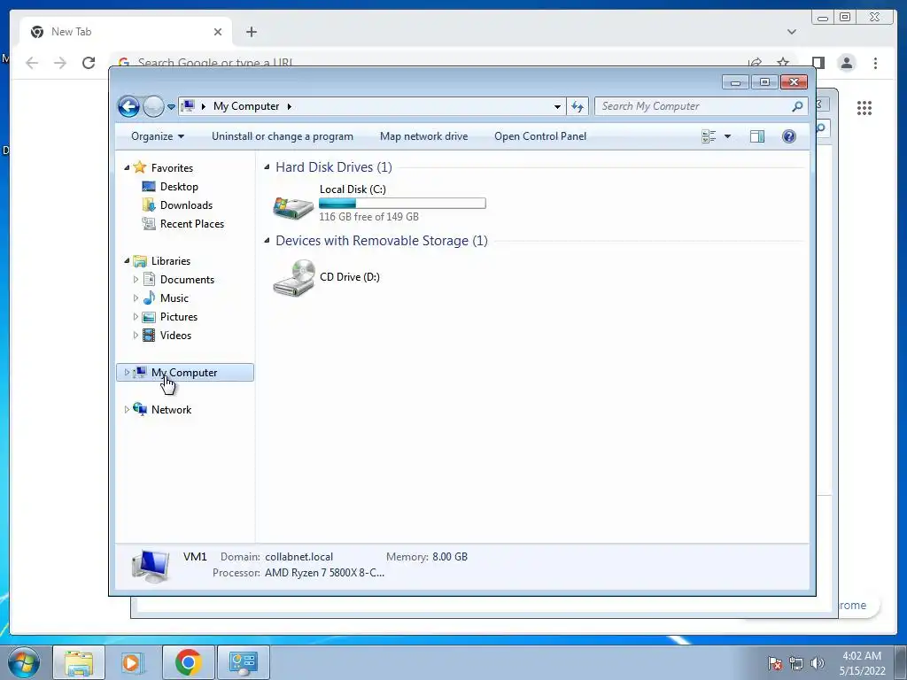The width and height of the screenshot is (907, 680).
Task: Open Desktop in Favorites
Action: pos(179,187)
